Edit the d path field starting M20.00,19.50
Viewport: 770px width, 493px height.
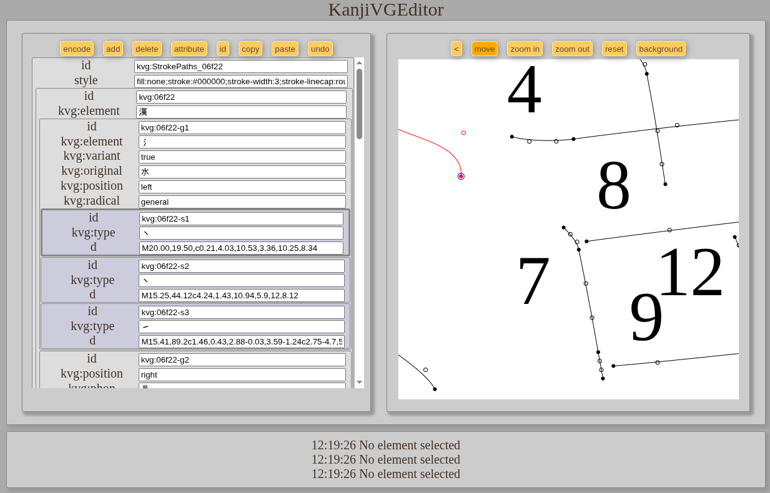[241, 248]
